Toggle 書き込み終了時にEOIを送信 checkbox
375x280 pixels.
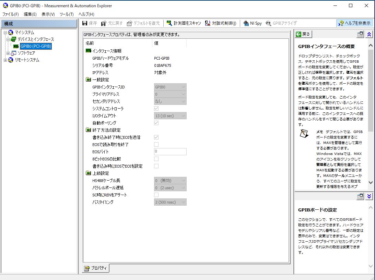click(x=156, y=137)
